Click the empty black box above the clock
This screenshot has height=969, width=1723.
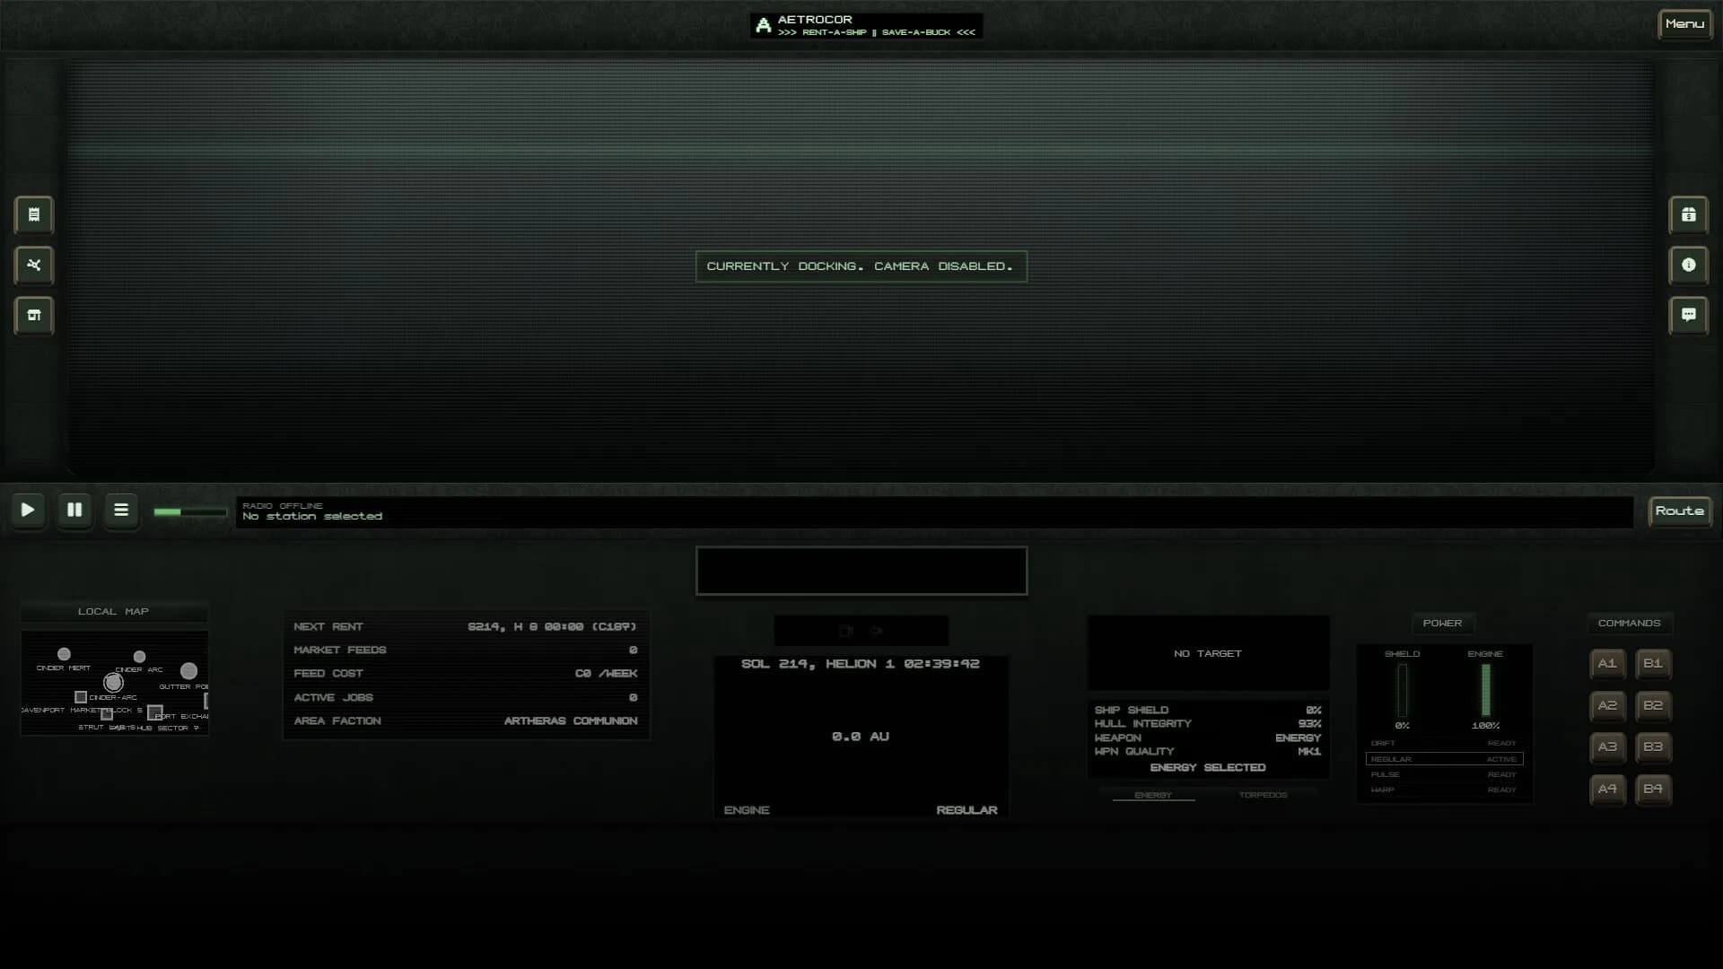tap(861, 571)
